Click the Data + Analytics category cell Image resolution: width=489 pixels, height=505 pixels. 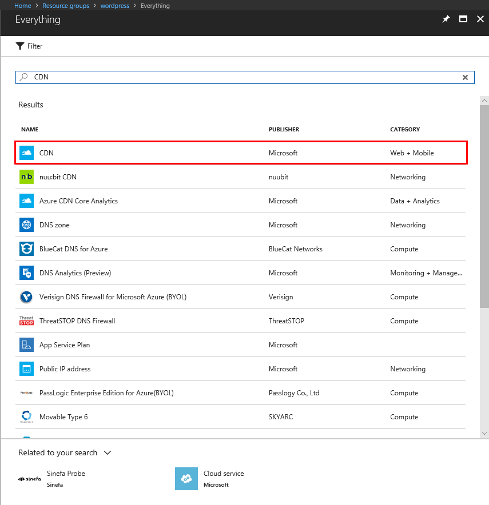tap(415, 201)
